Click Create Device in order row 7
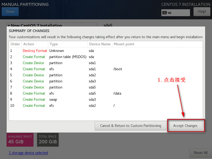This screenshot has width=212, height=159. (33, 87)
